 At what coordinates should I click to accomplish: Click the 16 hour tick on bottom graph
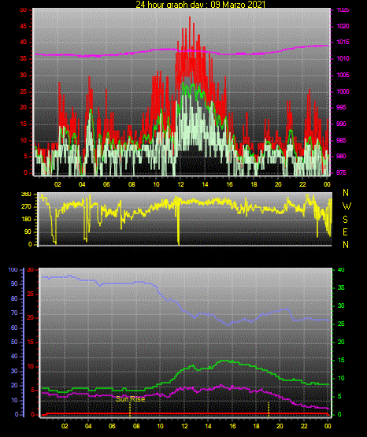click(x=232, y=426)
